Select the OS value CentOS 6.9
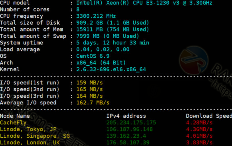This screenshot has width=232, height=146. coord(93,56)
